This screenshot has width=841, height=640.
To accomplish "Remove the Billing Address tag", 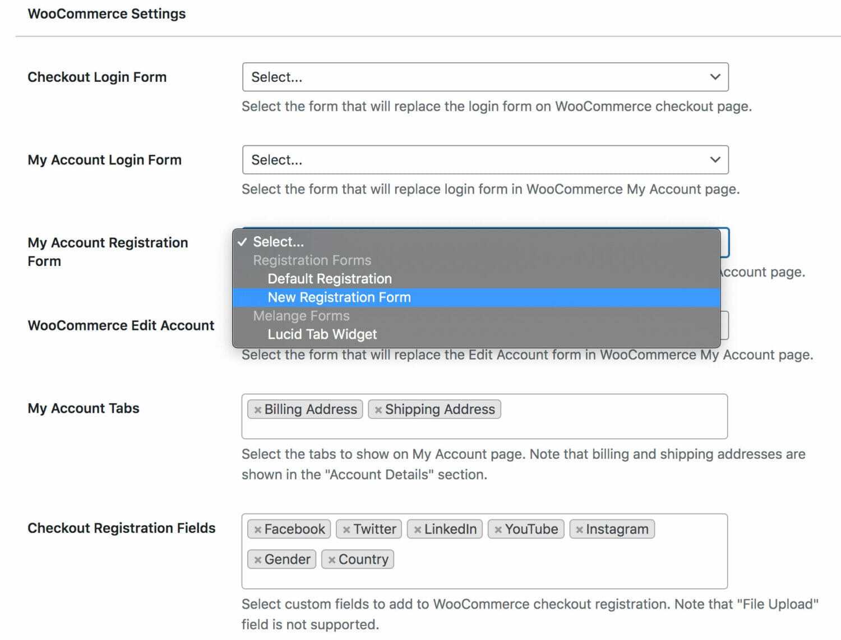I will [257, 410].
